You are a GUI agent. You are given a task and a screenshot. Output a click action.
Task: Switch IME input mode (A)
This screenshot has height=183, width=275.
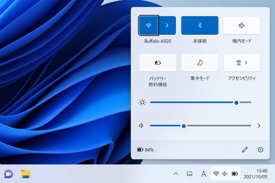coord(203,174)
